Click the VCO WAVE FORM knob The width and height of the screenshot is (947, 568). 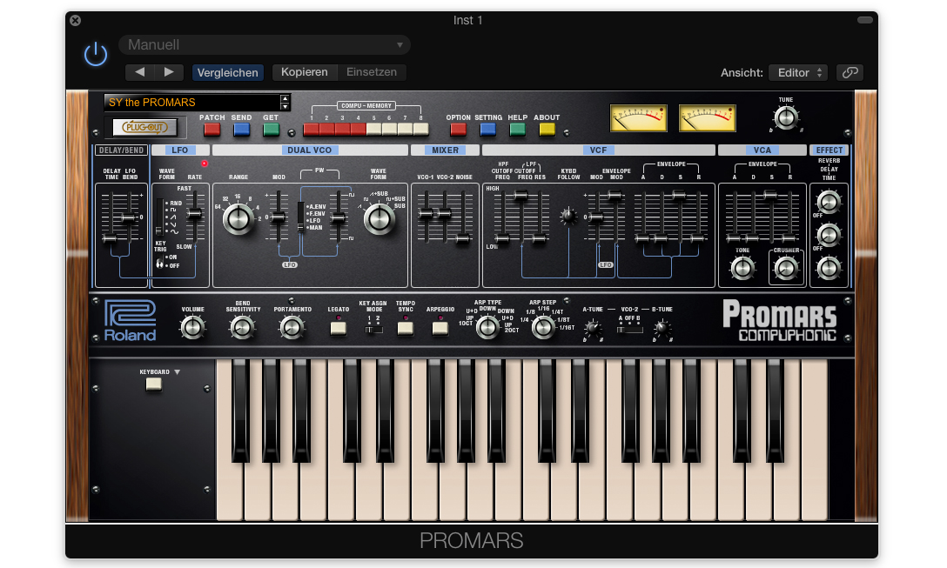coord(379,218)
